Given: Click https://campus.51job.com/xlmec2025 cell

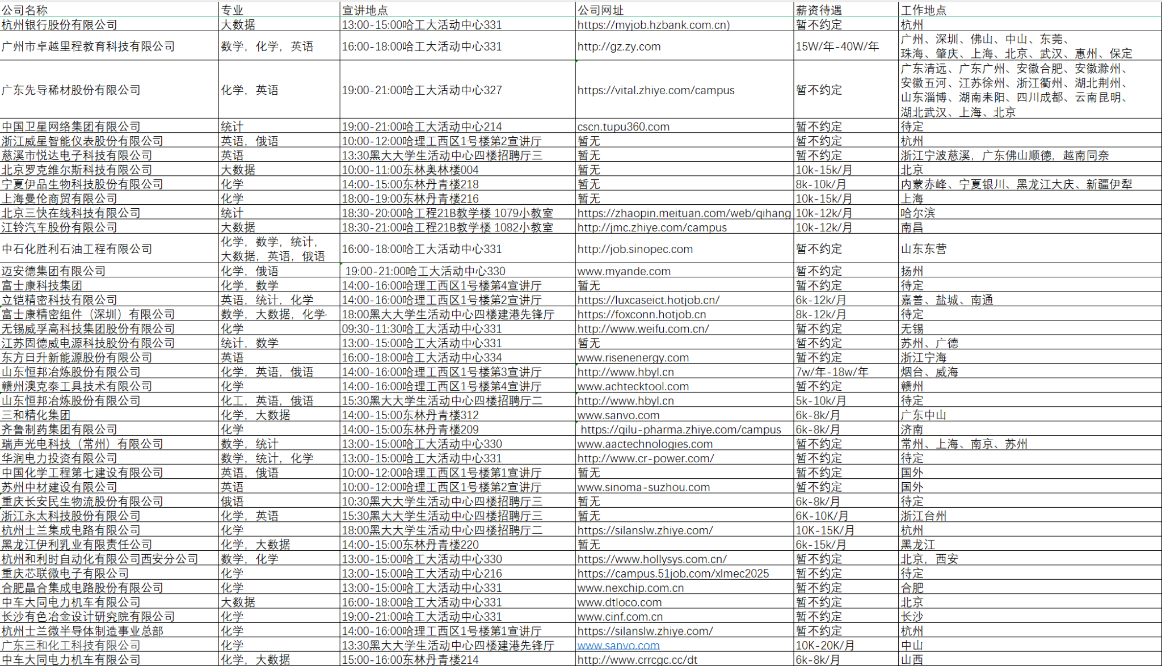Looking at the screenshot, I should 673,574.
